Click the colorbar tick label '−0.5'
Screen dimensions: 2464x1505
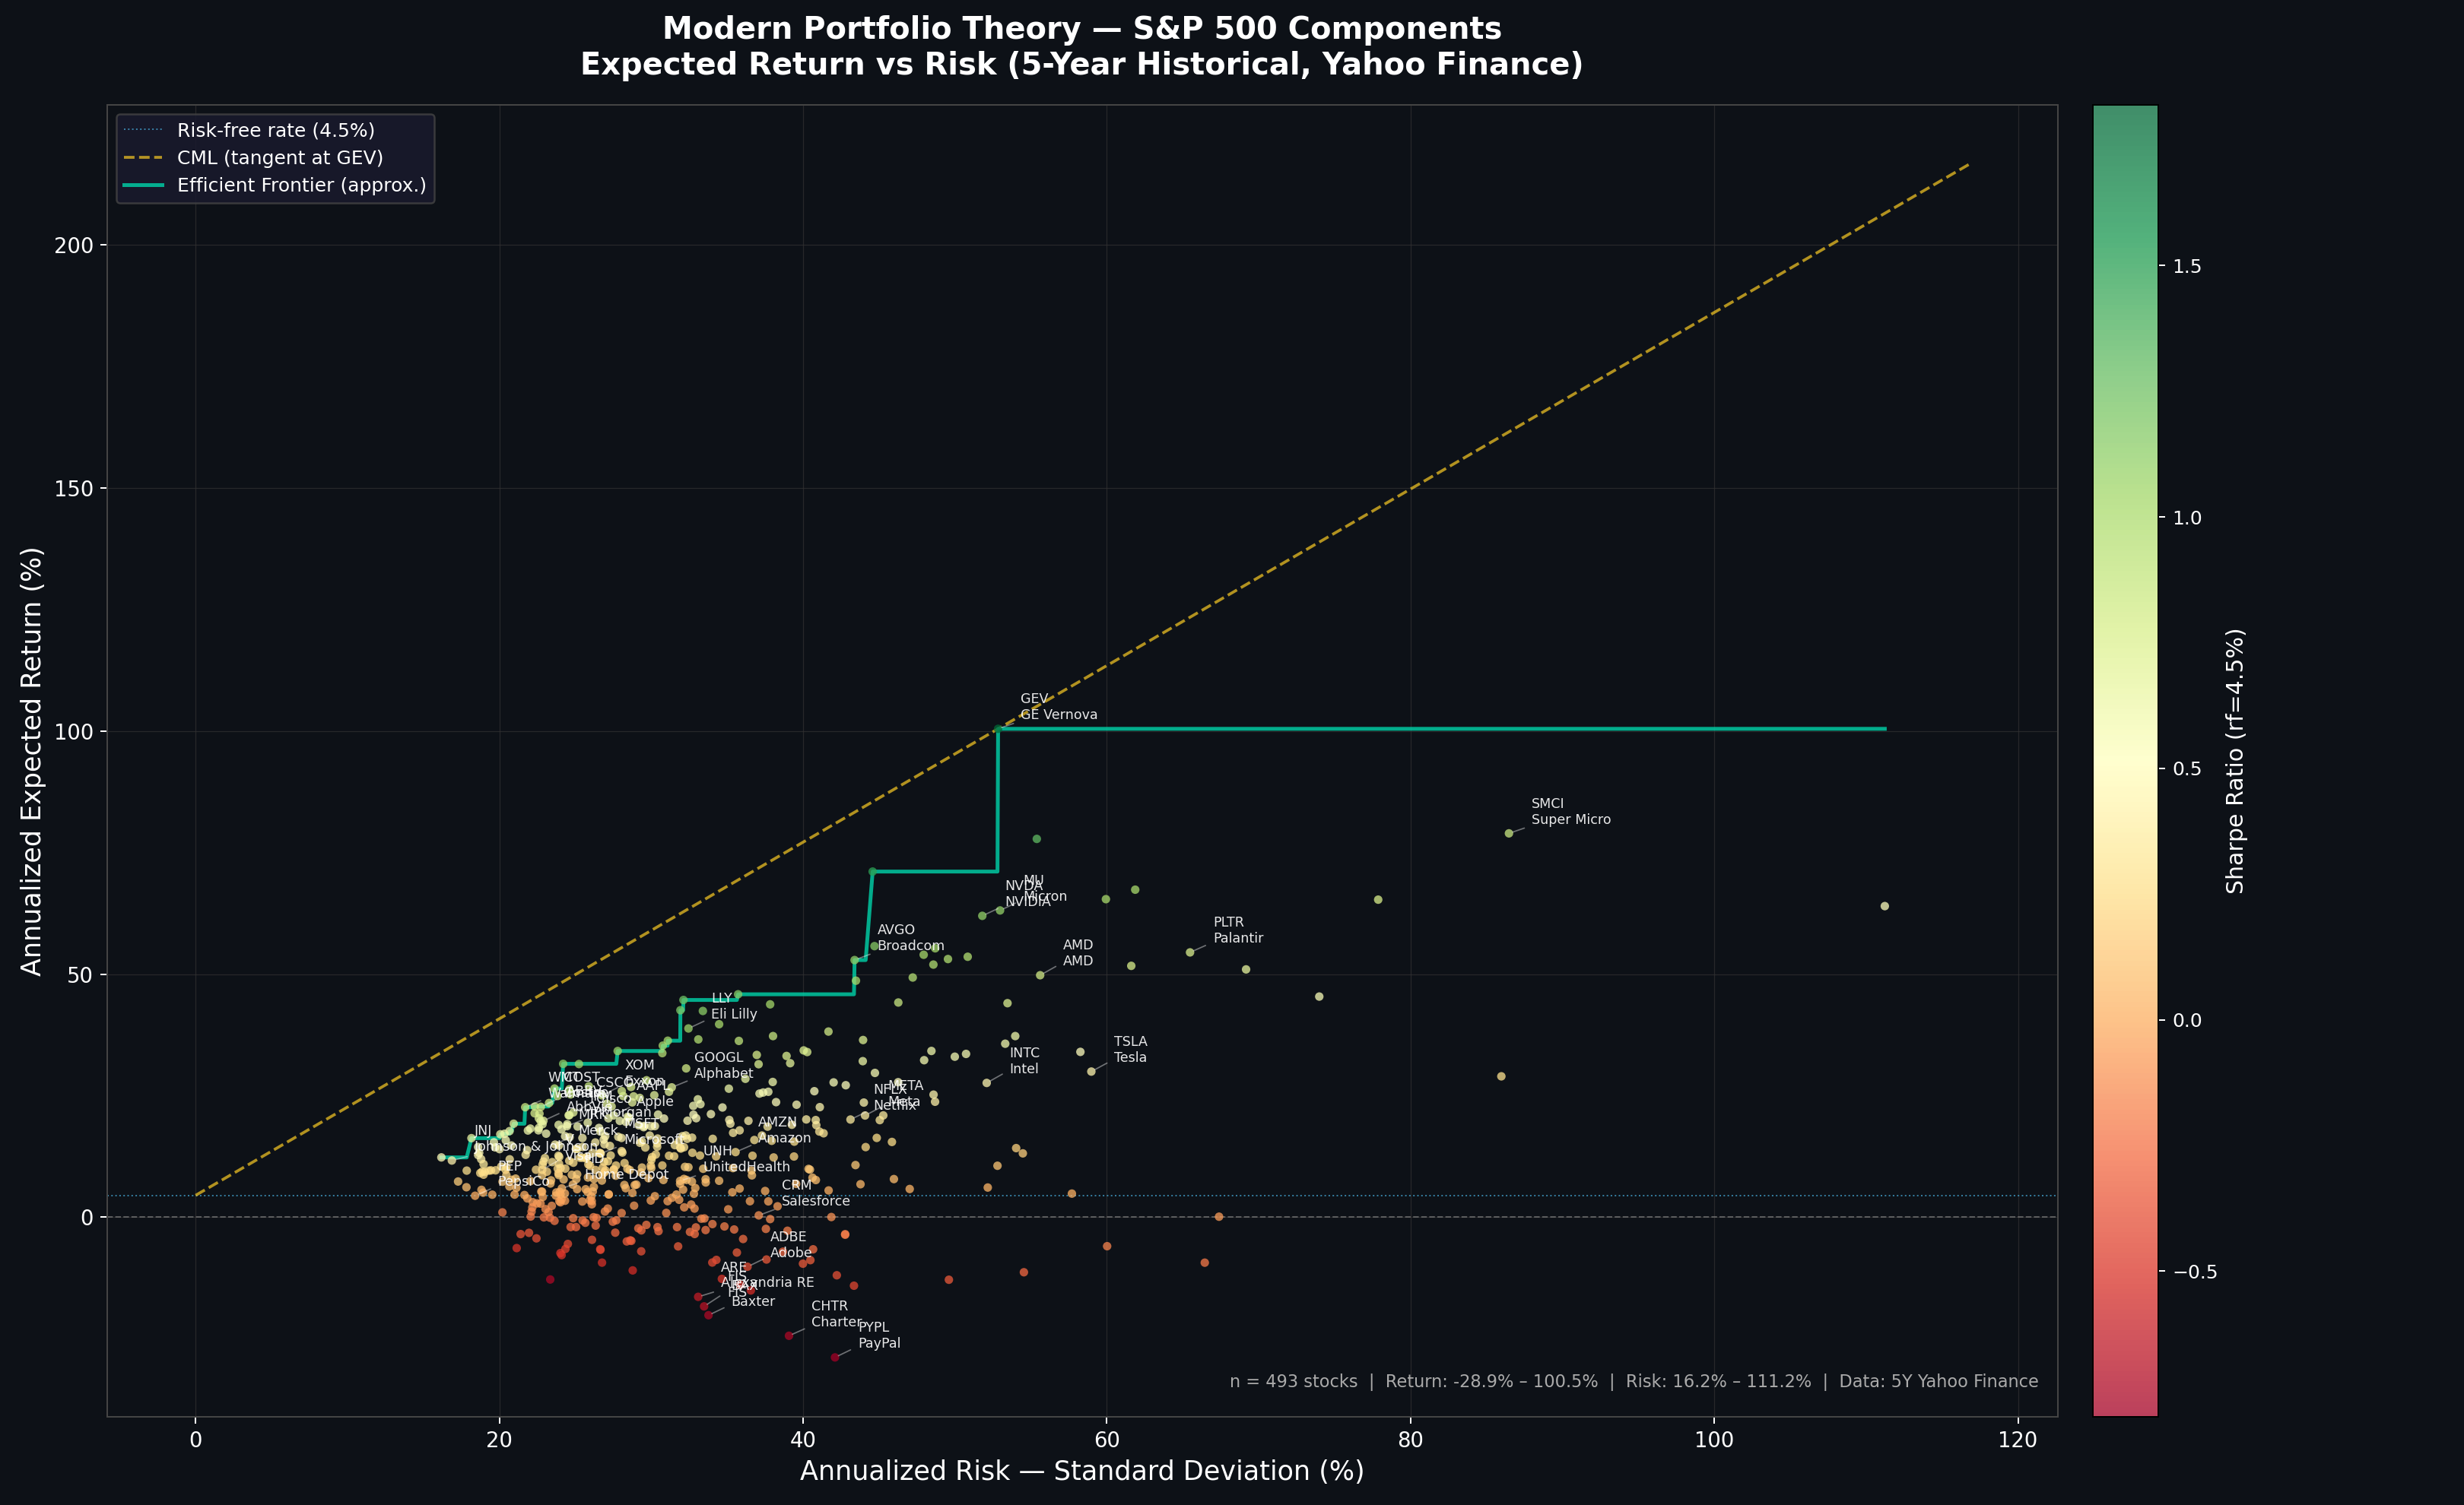(2195, 1272)
